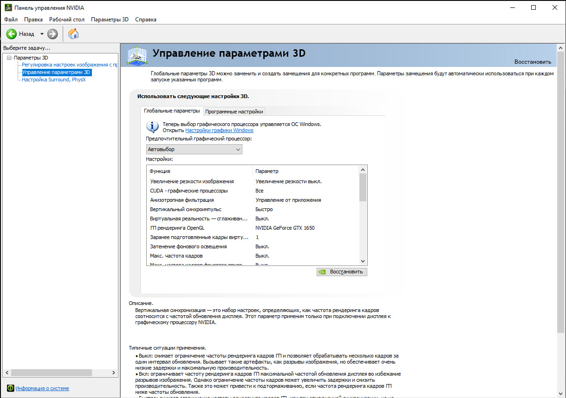
Task: Click the NVIDIA icon in the title bar
Action: click(x=8, y=8)
